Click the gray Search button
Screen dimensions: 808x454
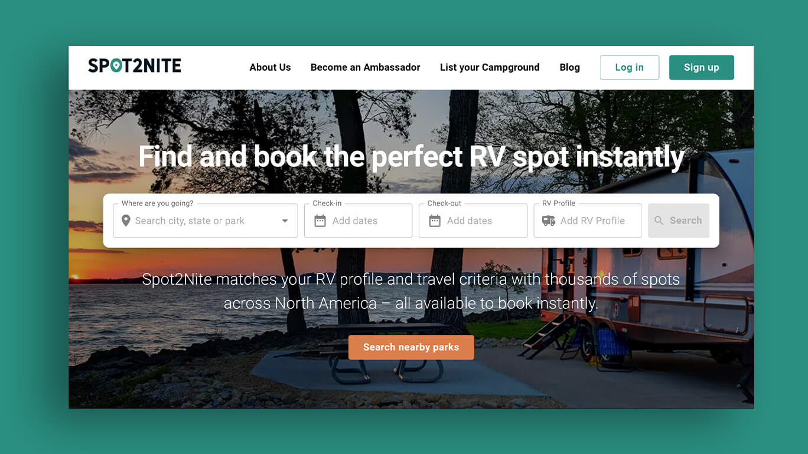[x=679, y=221]
